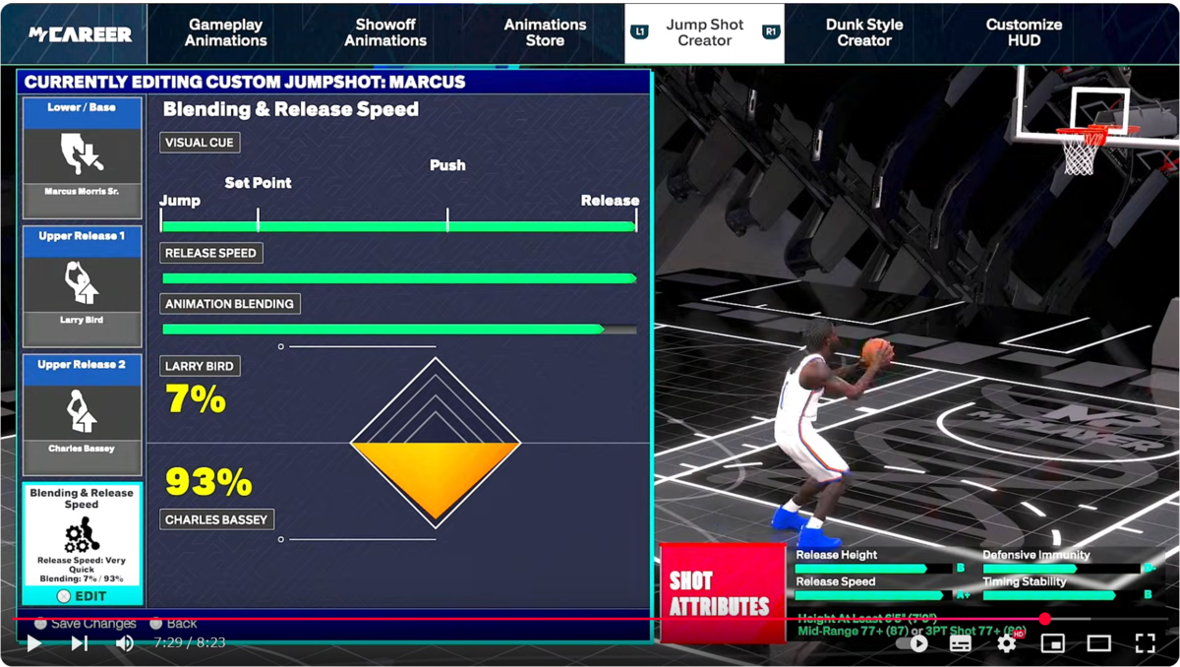Select the Jump Shot Creator tab

tap(705, 33)
